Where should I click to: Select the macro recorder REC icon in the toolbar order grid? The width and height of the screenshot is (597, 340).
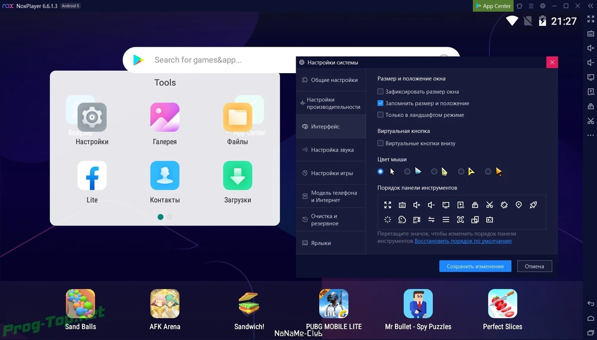click(x=402, y=220)
